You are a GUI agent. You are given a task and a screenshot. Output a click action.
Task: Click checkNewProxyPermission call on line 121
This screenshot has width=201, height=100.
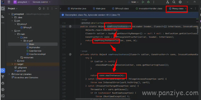[x=110, y=65]
